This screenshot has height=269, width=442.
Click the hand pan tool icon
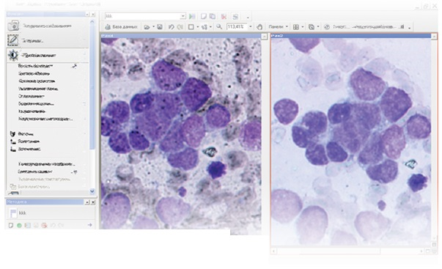259,27
